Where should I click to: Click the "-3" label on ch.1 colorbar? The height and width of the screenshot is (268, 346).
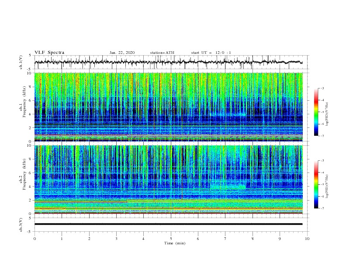pos(322,88)
